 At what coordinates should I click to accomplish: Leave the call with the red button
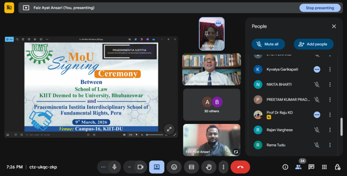[240, 167]
